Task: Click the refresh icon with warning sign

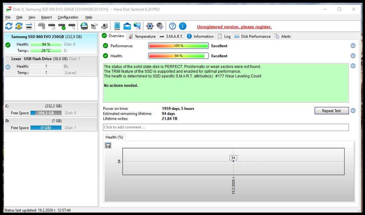Action: coord(19,26)
